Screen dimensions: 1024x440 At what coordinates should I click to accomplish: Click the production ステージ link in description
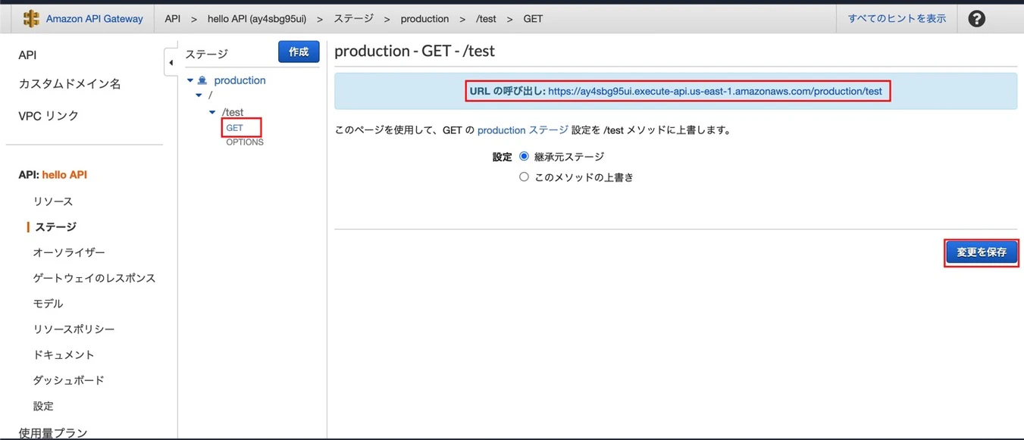[x=522, y=130]
